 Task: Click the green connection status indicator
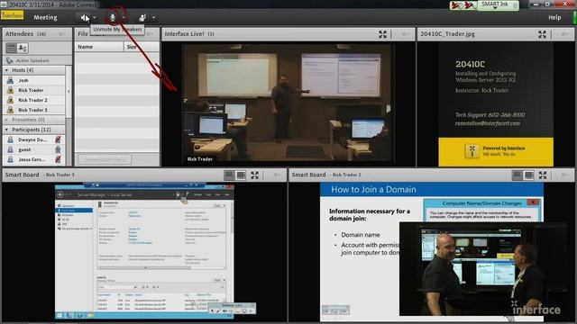(574, 17)
